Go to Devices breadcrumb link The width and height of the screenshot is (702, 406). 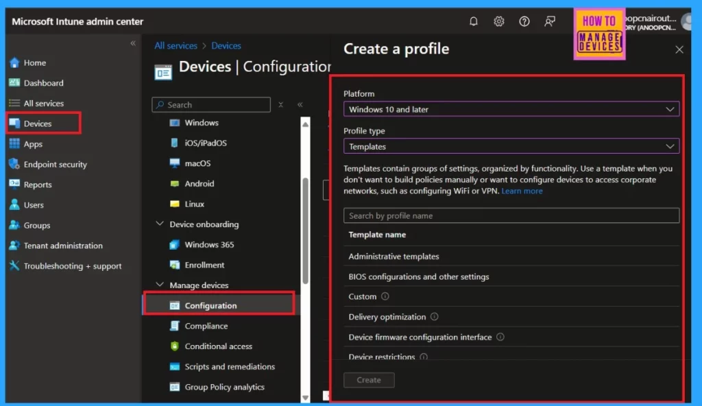click(226, 46)
